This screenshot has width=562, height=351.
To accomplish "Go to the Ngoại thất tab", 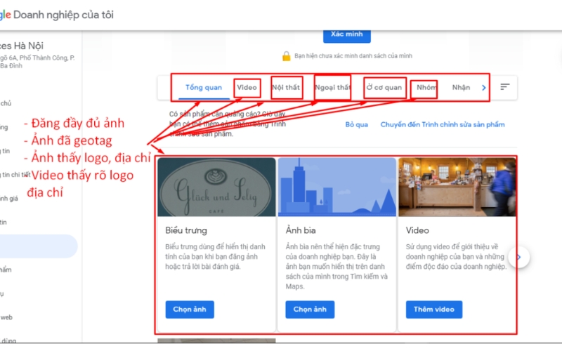I will [332, 88].
